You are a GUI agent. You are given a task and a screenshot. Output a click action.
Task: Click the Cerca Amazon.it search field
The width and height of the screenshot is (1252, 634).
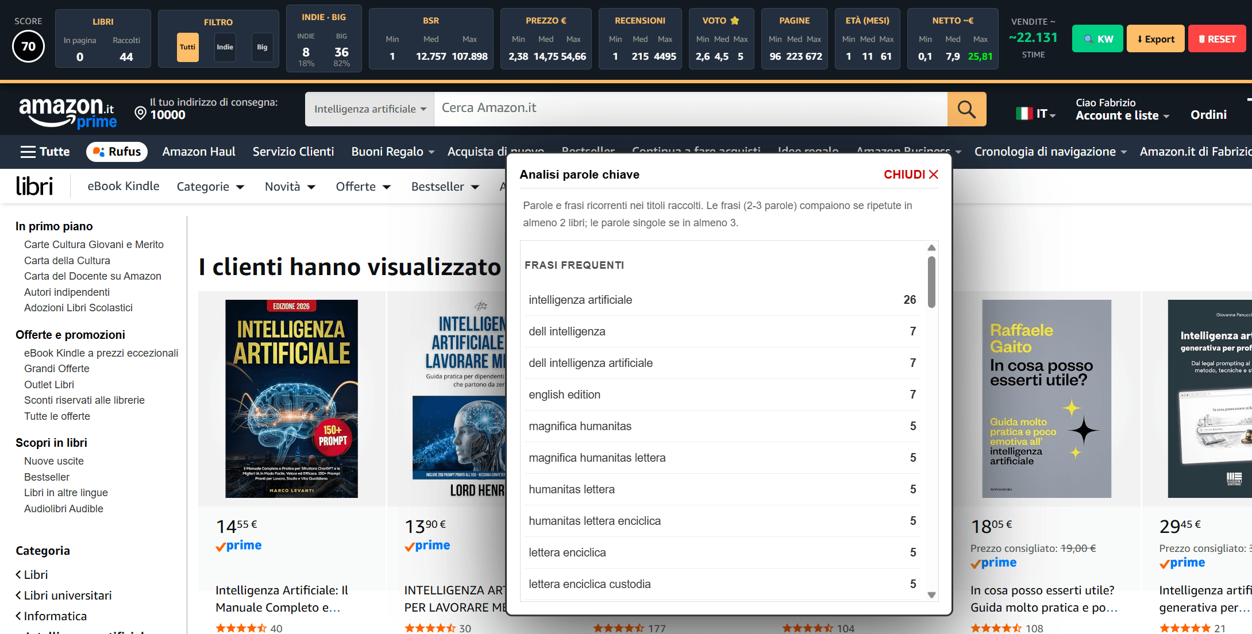pos(691,109)
